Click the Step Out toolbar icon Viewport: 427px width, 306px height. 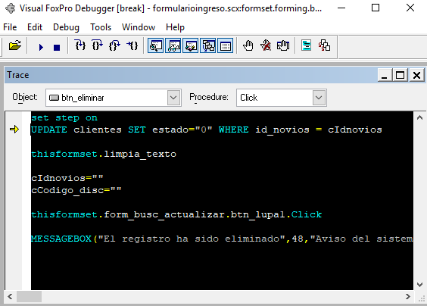pyautogui.click(x=114, y=45)
